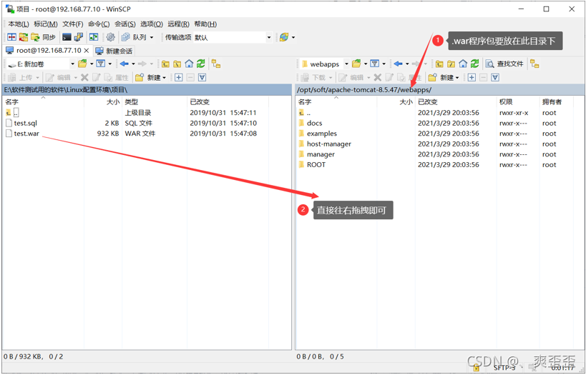Click the 队列 queue button
Viewport: 586px width, 375px height.
click(x=135, y=37)
